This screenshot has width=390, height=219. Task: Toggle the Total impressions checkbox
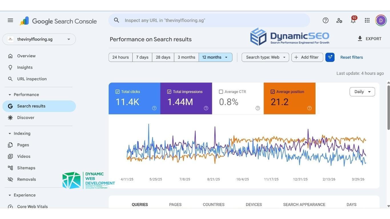pos(169,92)
